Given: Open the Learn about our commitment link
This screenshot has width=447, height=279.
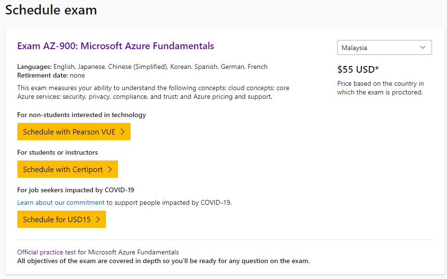Looking at the screenshot, I should click(61, 202).
